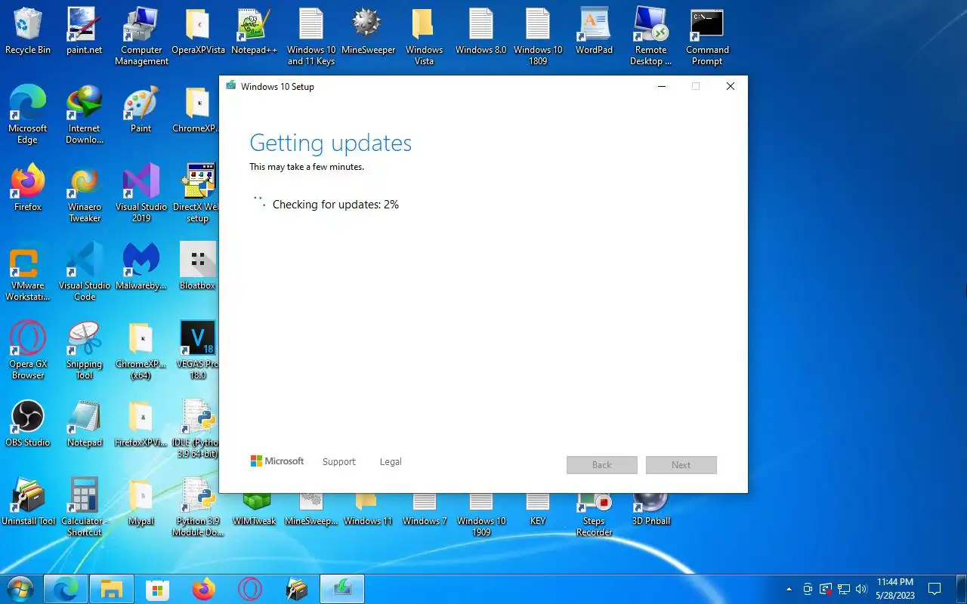967x604 pixels.
Task: Open the Start menu orb
Action: tap(20, 589)
